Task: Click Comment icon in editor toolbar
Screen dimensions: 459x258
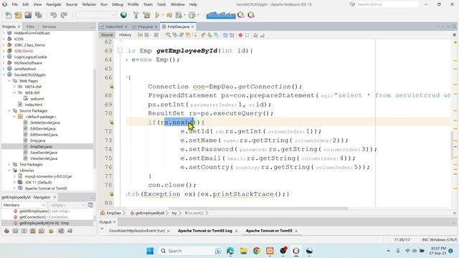Action: [x=255, y=35]
